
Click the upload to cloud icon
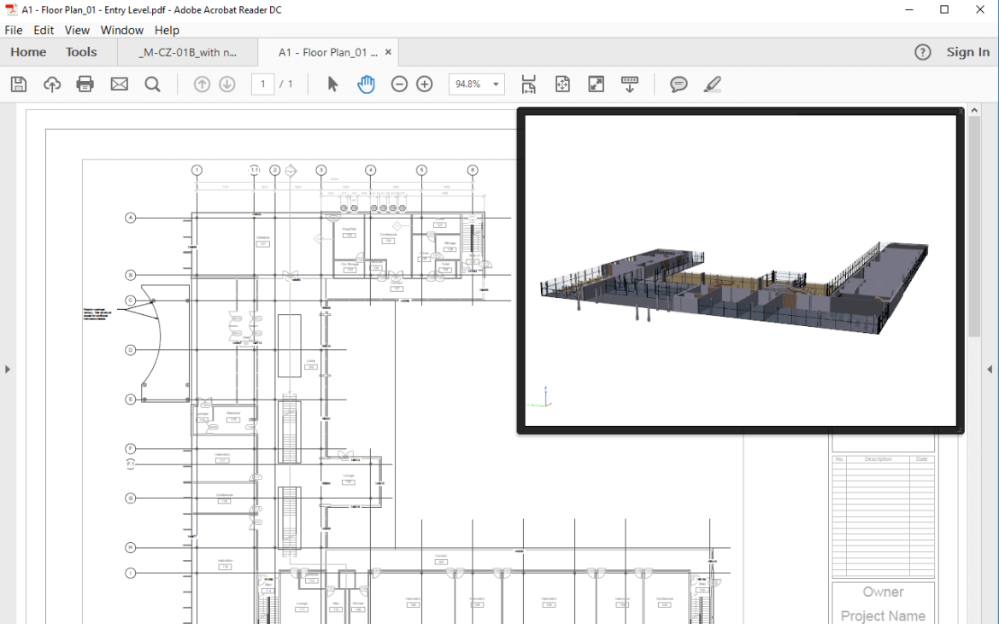coord(52,85)
